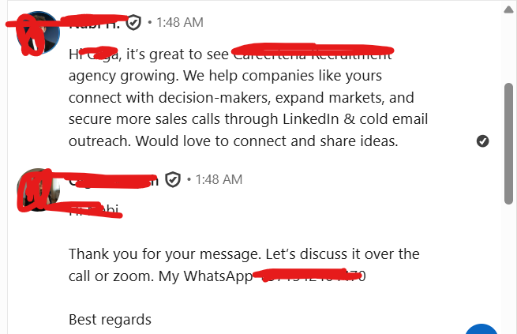The width and height of the screenshot is (517, 334).
Task: Click the greeting line of the reply message
Action: (95, 210)
